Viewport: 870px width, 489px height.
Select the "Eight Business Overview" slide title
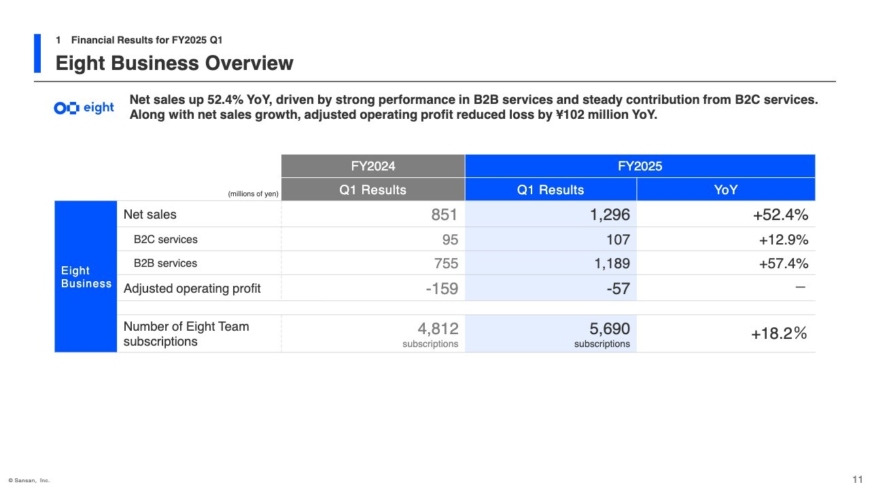[174, 63]
